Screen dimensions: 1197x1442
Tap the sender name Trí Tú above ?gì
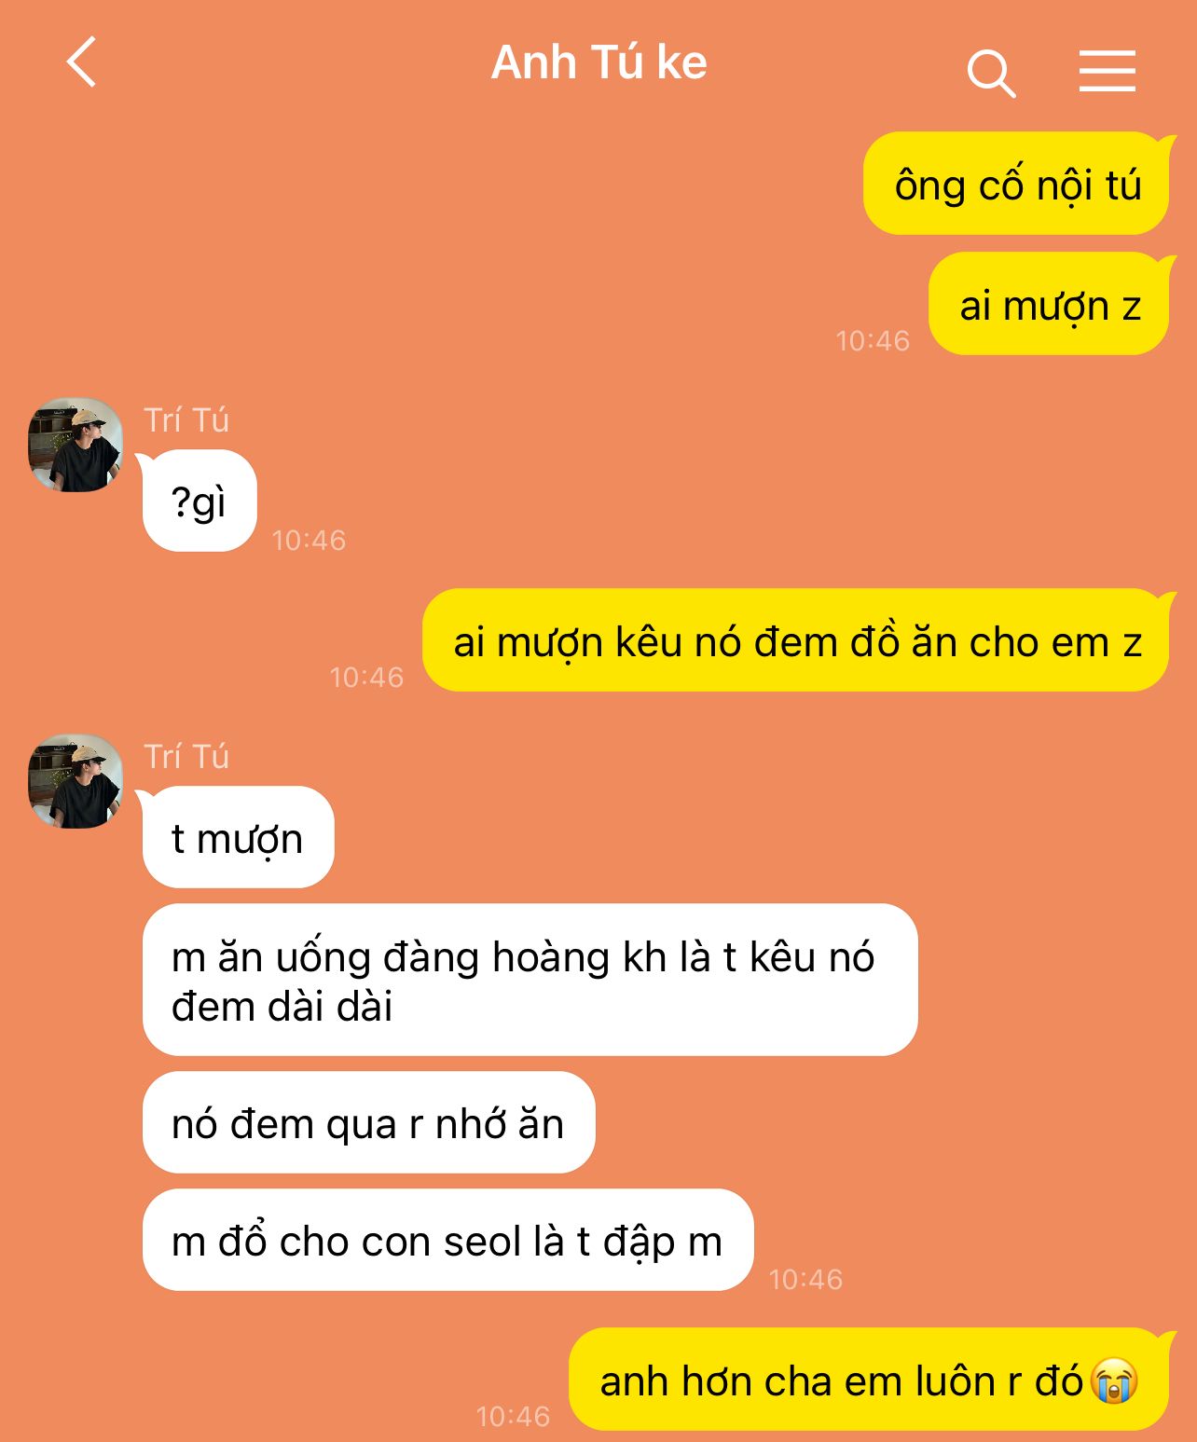(x=186, y=420)
